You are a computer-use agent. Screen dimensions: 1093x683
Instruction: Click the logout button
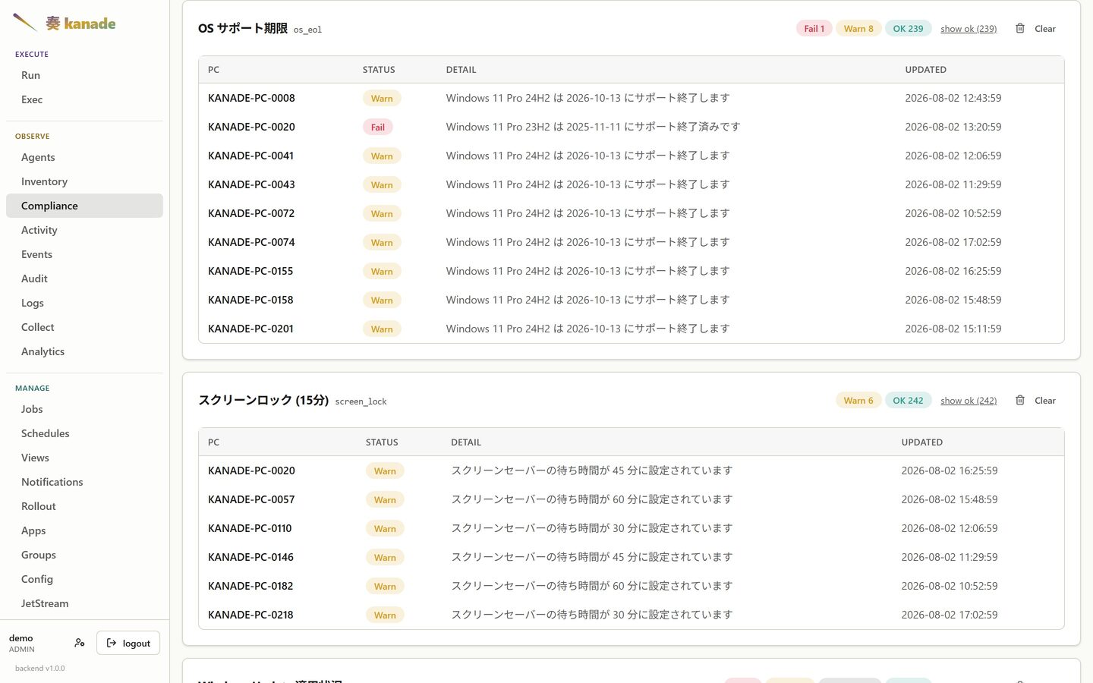tap(128, 643)
